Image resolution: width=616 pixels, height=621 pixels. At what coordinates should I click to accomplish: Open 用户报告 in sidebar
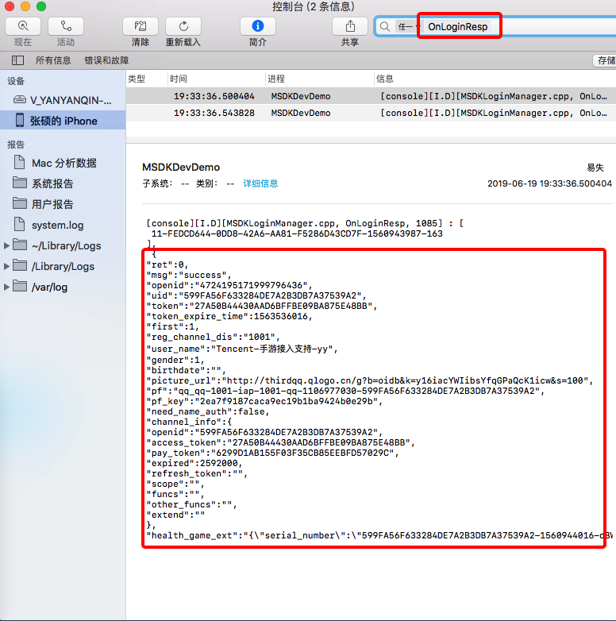point(52,204)
